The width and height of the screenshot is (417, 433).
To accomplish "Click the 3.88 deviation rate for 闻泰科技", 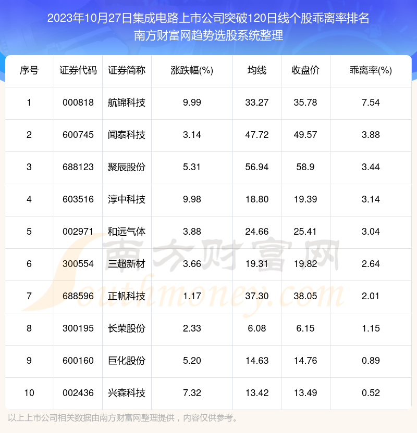I will click(371, 135).
